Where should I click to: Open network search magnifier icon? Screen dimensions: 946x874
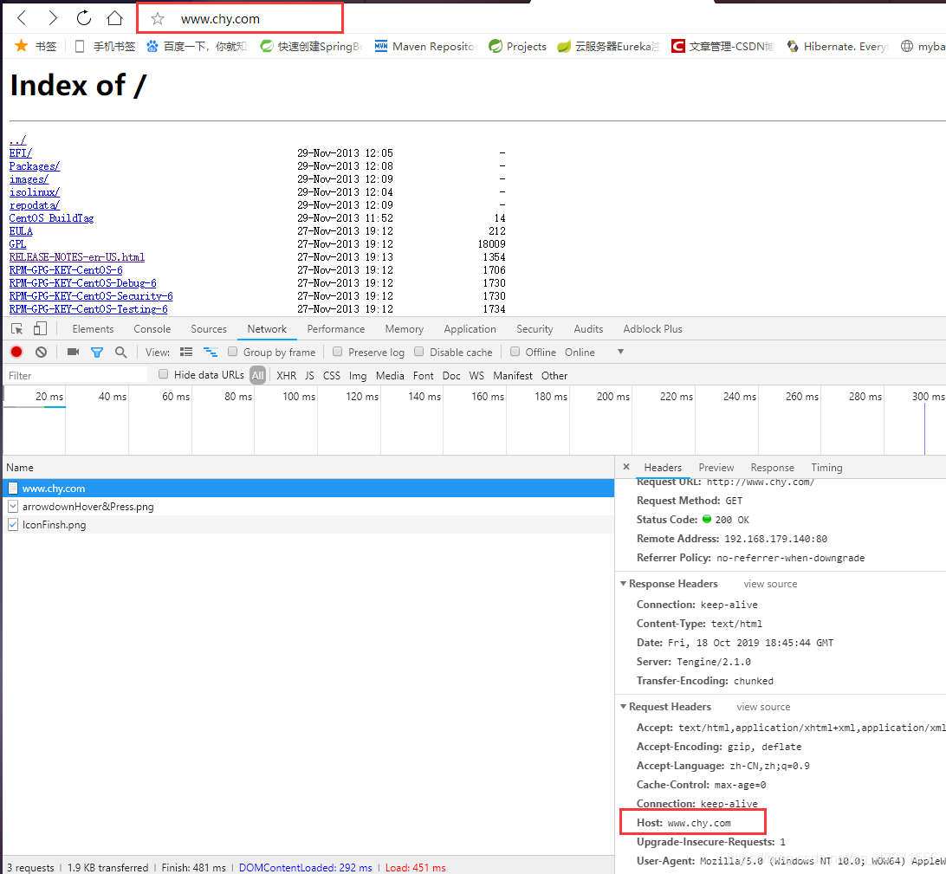pyautogui.click(x=120, y=352)
